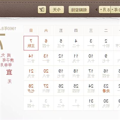Image resolution: width=120 pixels, height=120 pixels.
Task: Open the 假期安排 holiday schedule button
Action: (x=79, y=10)
